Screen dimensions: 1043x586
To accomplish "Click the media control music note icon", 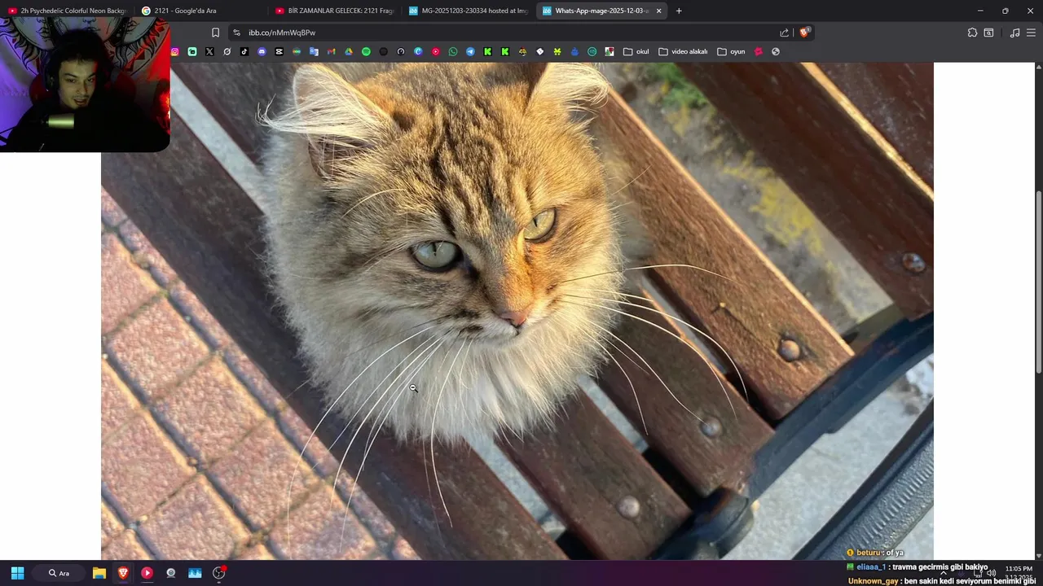I will click(1014, 33).
